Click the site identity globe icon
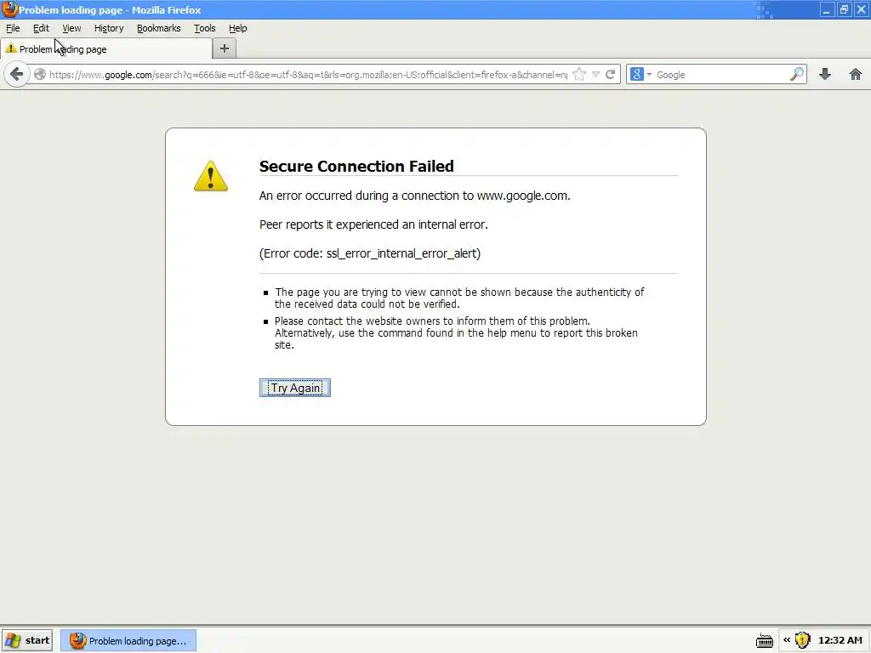 tap(39, 75)
